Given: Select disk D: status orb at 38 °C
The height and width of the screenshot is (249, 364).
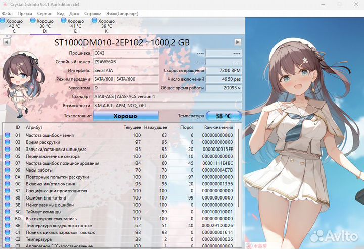Looking at the screenshot, I should (x=33, y=20).
